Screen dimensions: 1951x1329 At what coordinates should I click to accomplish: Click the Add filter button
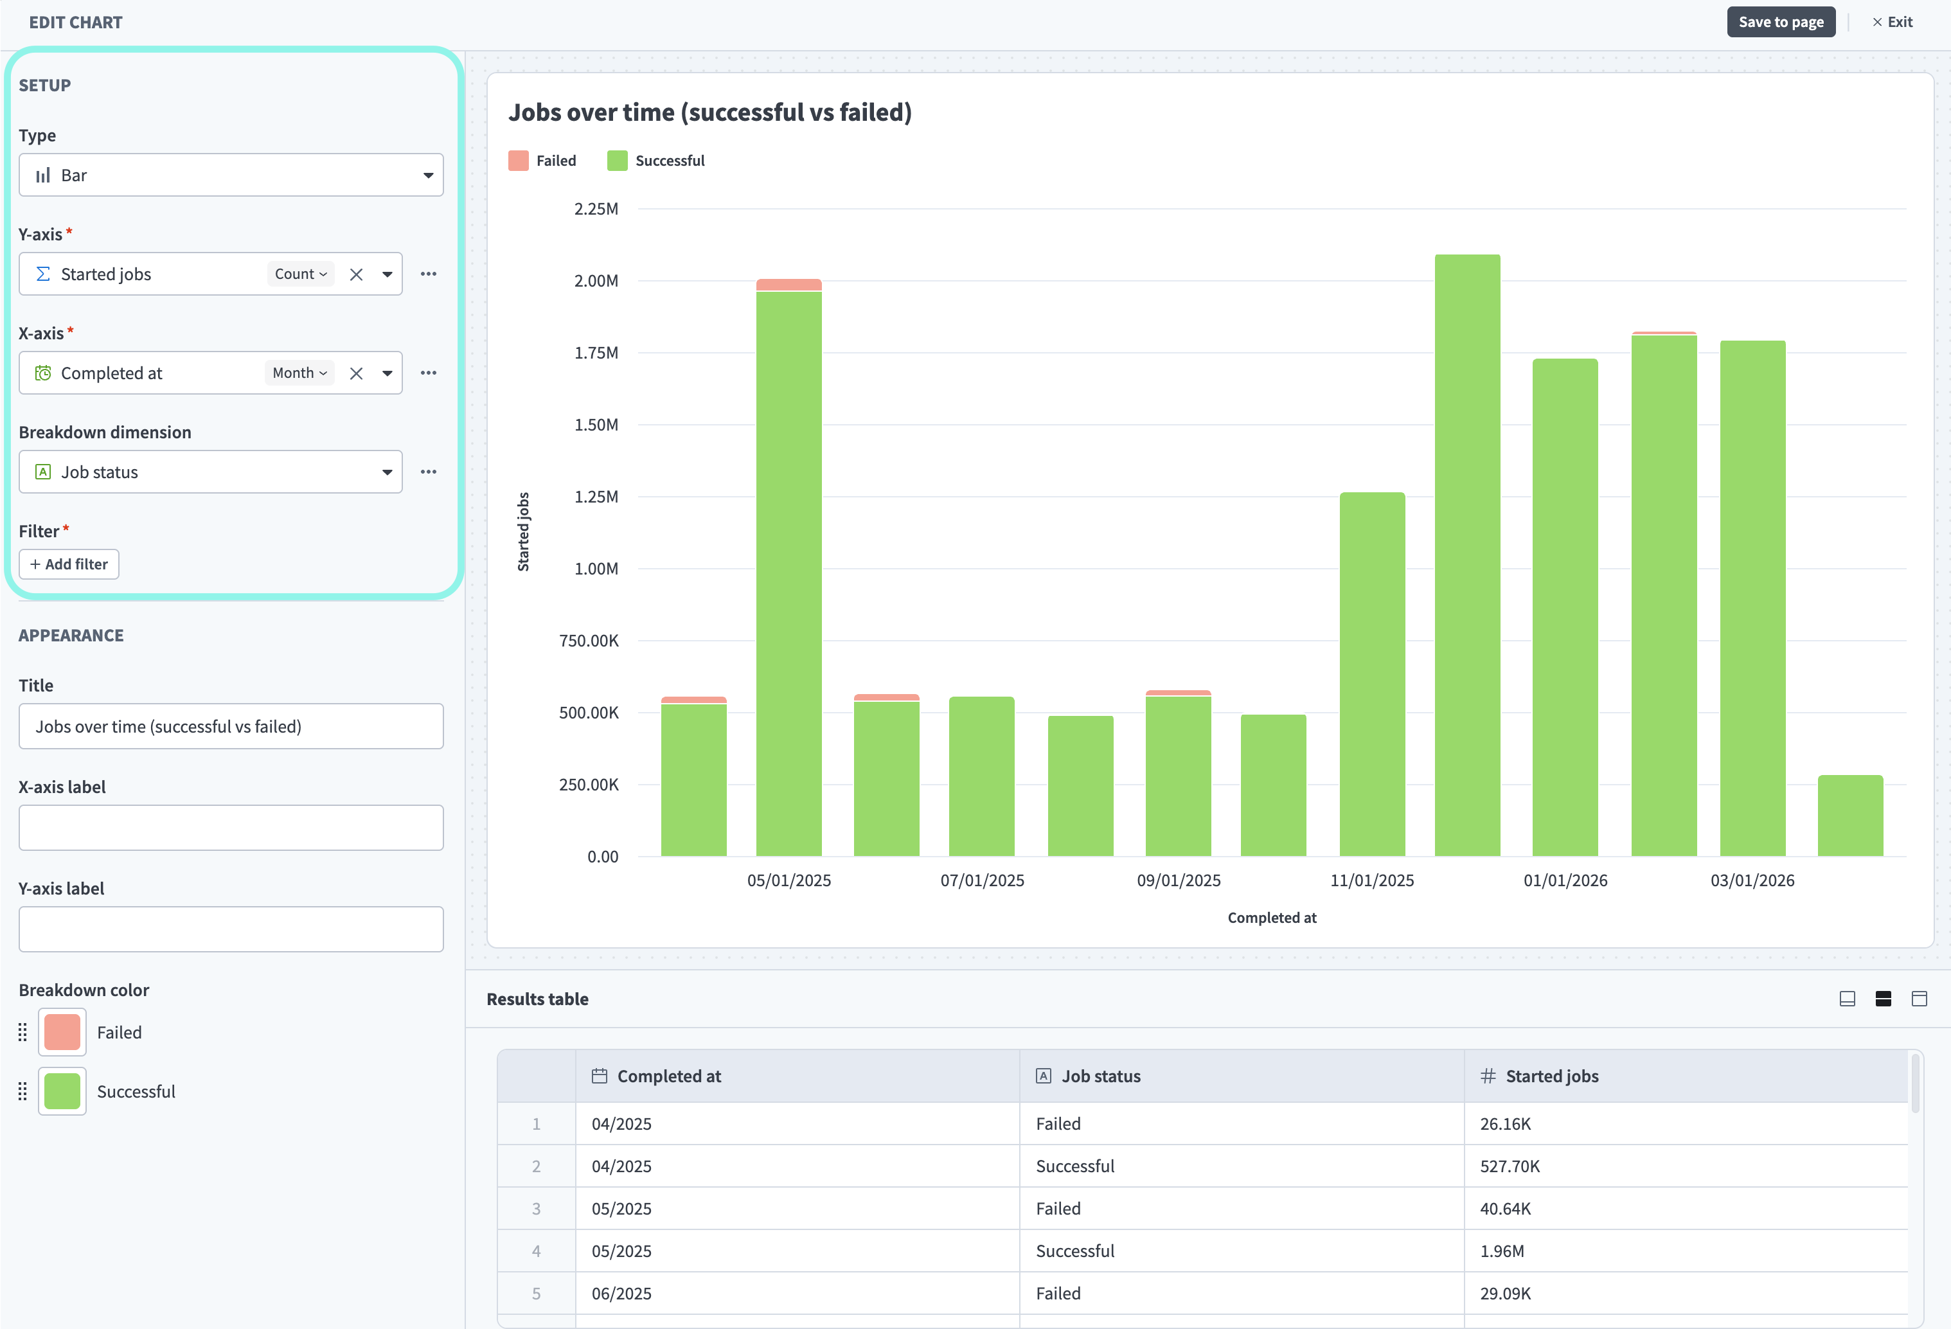(x=69, y=565)
